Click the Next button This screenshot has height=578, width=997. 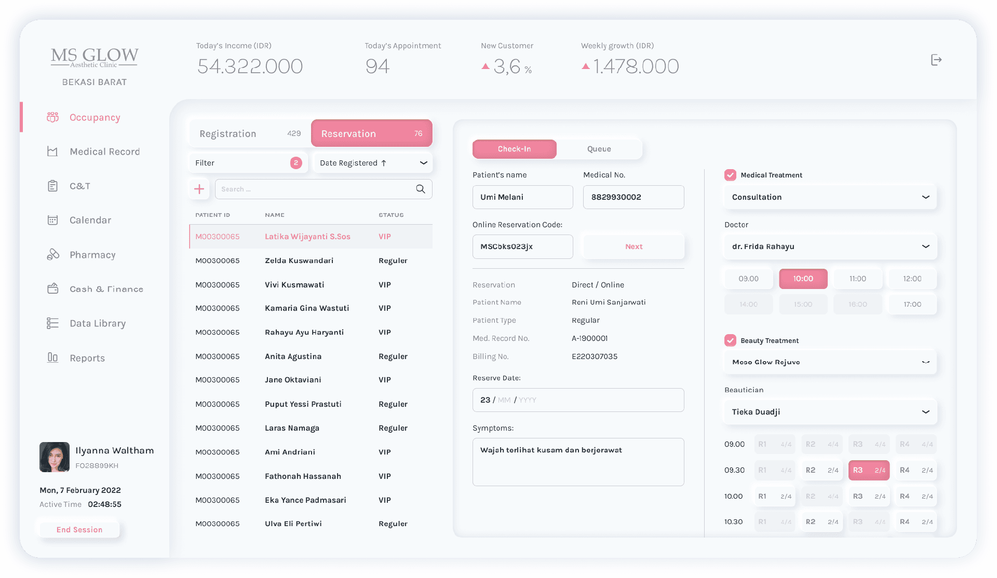(x=634, y=246)
